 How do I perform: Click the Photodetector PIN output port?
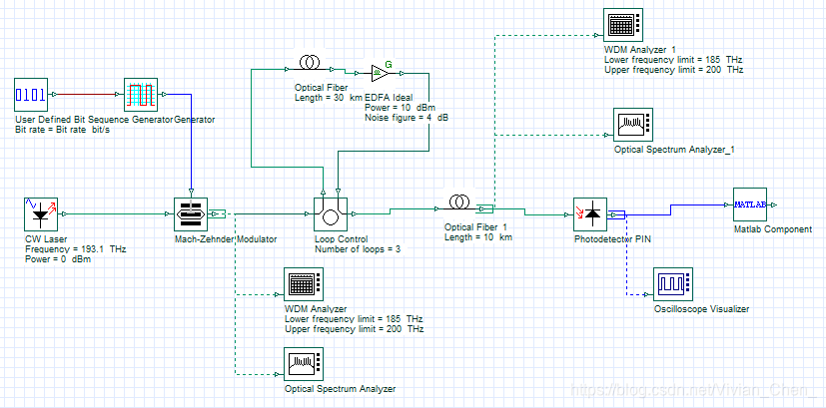[x=616, y=214]
